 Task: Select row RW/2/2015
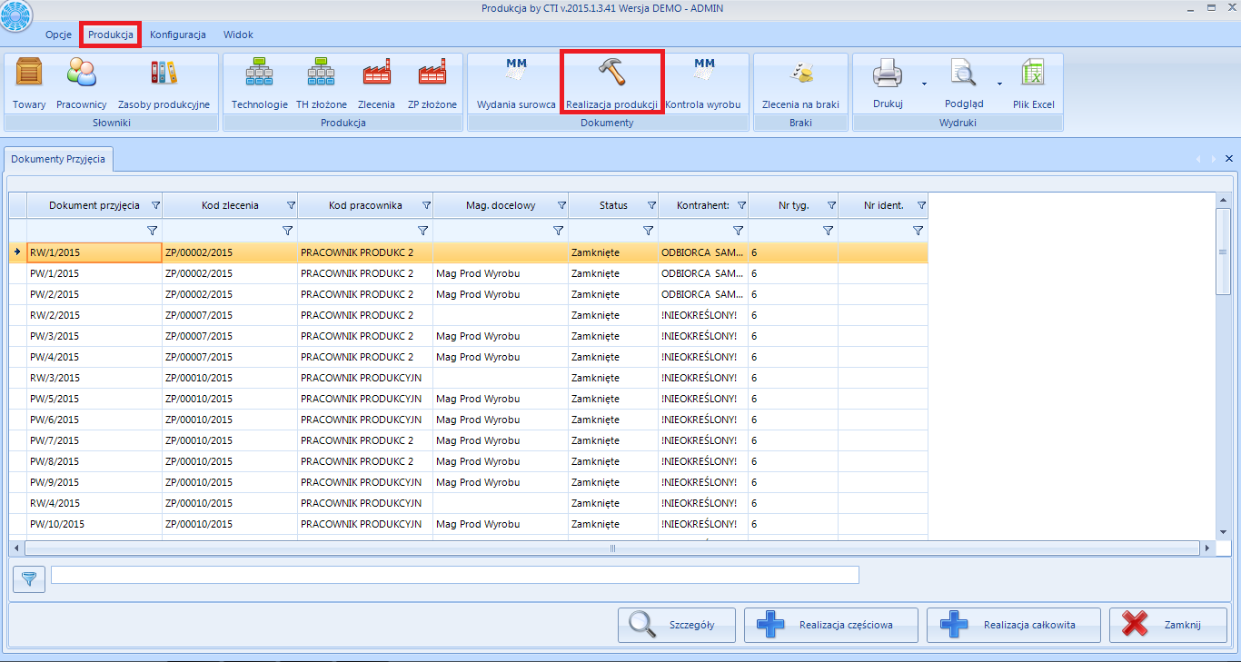click(469, 315)
